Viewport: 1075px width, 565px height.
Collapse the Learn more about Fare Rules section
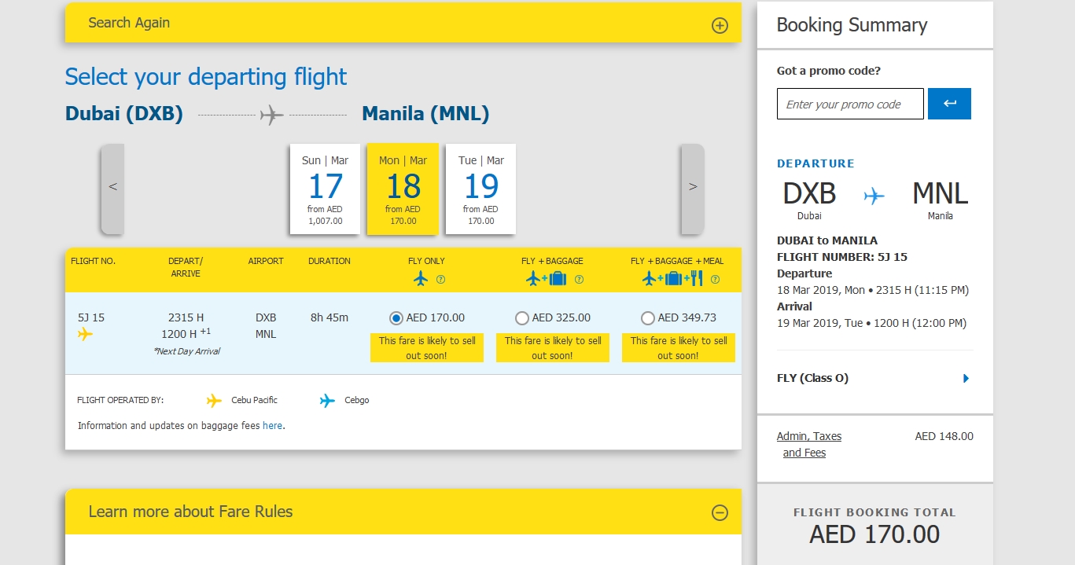click(720, 512)
